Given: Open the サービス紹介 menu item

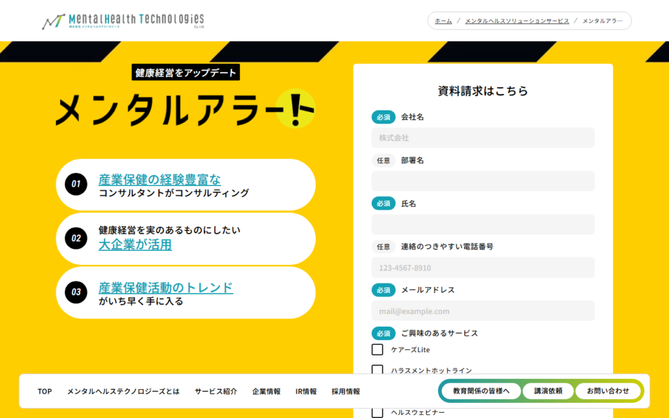Looking at the screenshot, I should click(216, 391).
